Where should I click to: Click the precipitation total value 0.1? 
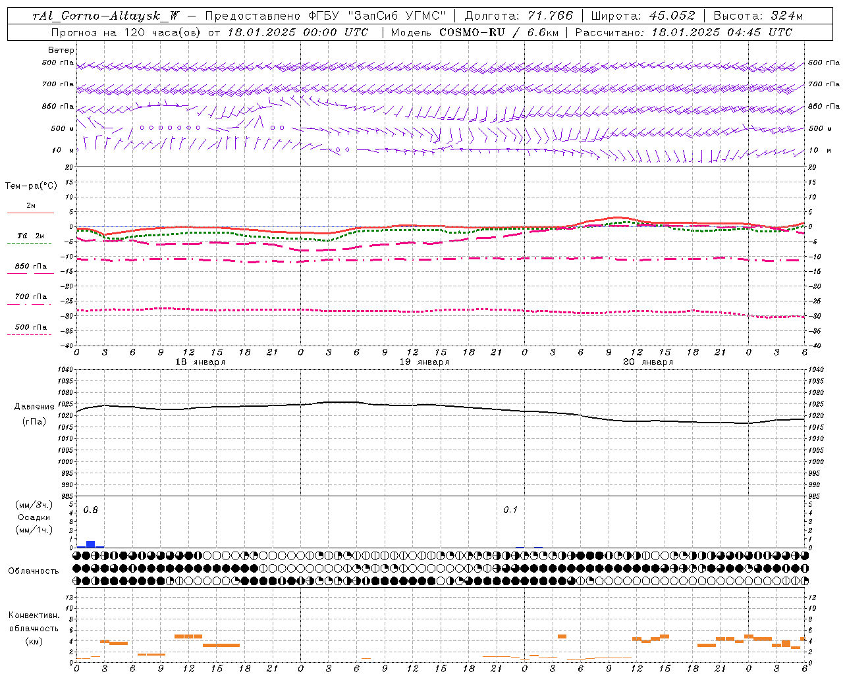point(510,510)
